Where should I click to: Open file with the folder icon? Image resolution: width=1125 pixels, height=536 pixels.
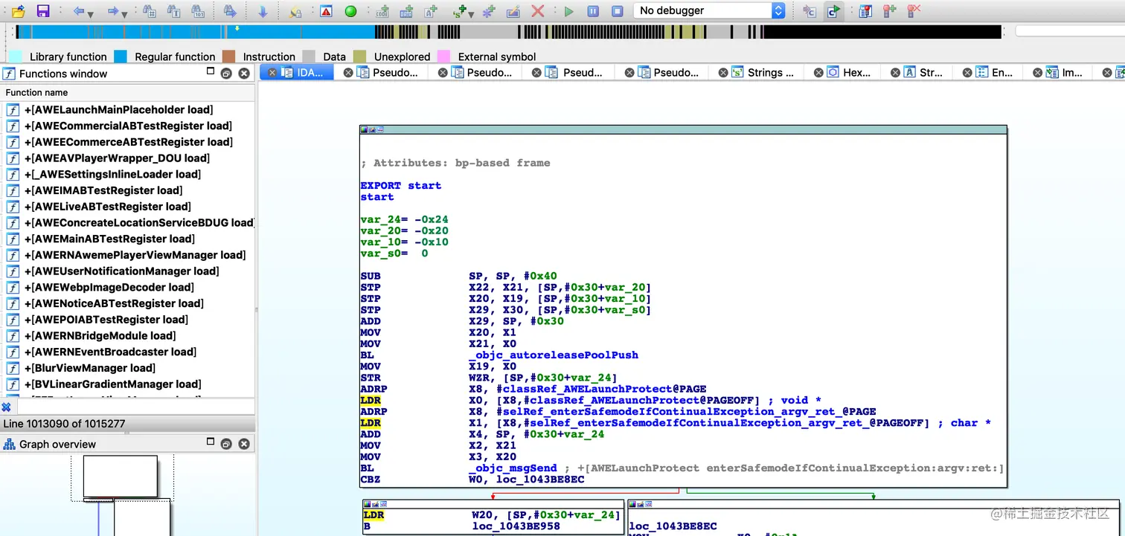pos(19,11)
